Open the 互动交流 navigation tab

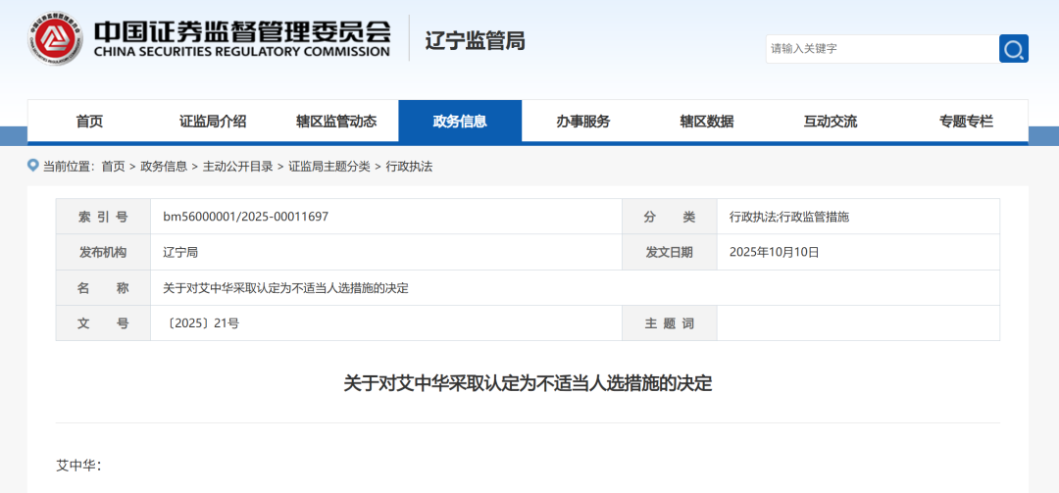click(831, 122)
